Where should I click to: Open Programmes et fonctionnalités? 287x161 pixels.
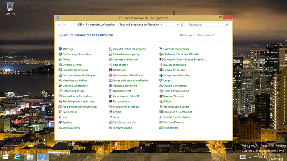[x=80, y=107]
